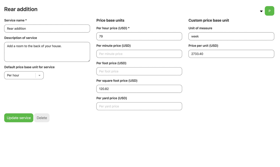Click the Rear addition page heading

click(x=21, y=9)
